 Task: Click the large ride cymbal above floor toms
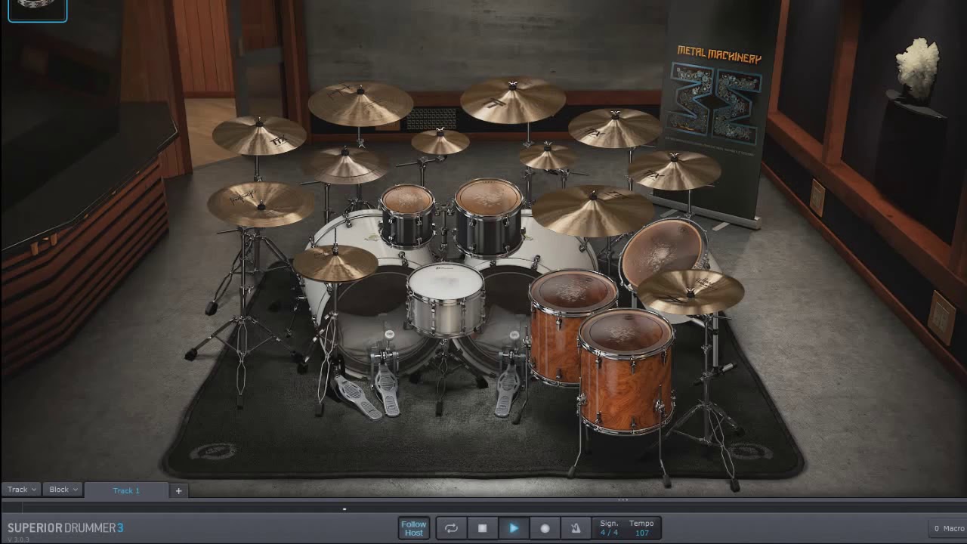coord(592,210)
